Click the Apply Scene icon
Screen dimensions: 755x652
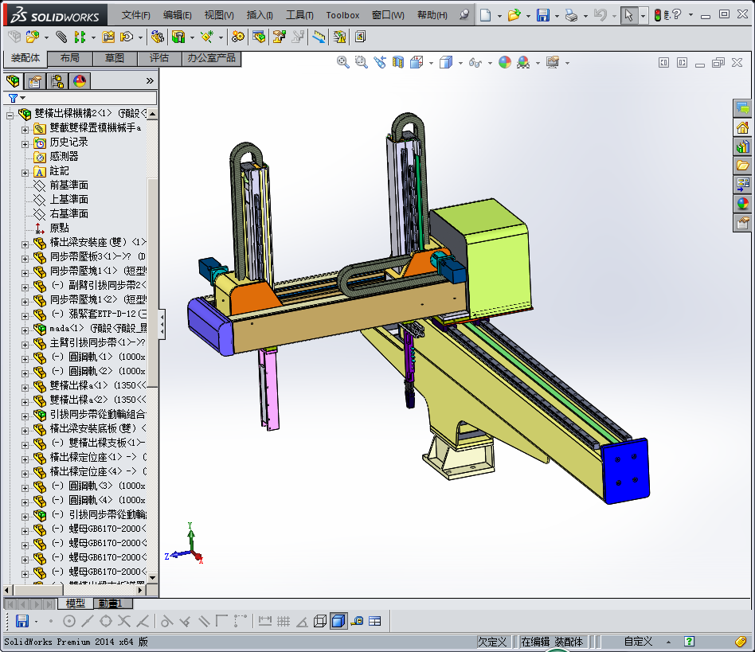click(x=523, y=62)
